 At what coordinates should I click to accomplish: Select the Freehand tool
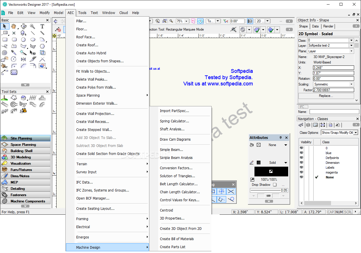(x=4, y=46)
